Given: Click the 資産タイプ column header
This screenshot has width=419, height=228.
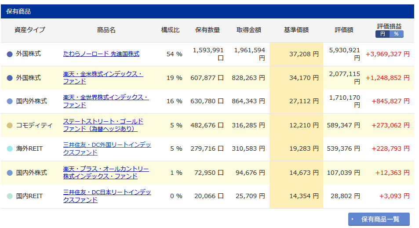Looking at the screenshot, I should pyautogui.click(x=29, y=30).
